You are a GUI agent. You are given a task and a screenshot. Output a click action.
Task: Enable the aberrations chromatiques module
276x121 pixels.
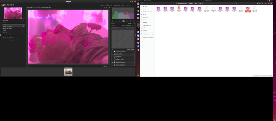[x=114, y=52]
